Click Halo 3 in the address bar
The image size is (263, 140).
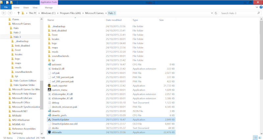tap(112, 13)
